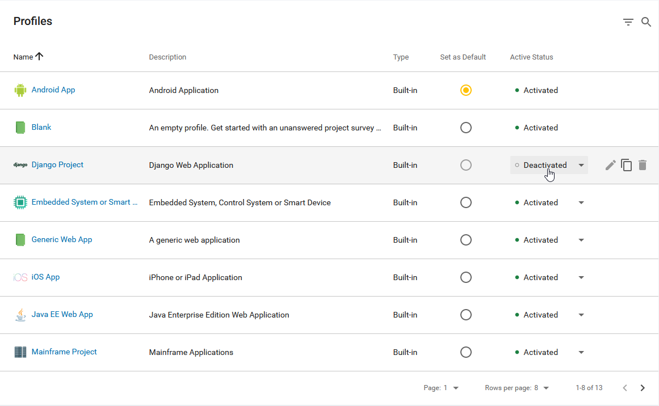Open the Embedded System or Smart profile link
The image size is (659, 406).
click(85, 202)
